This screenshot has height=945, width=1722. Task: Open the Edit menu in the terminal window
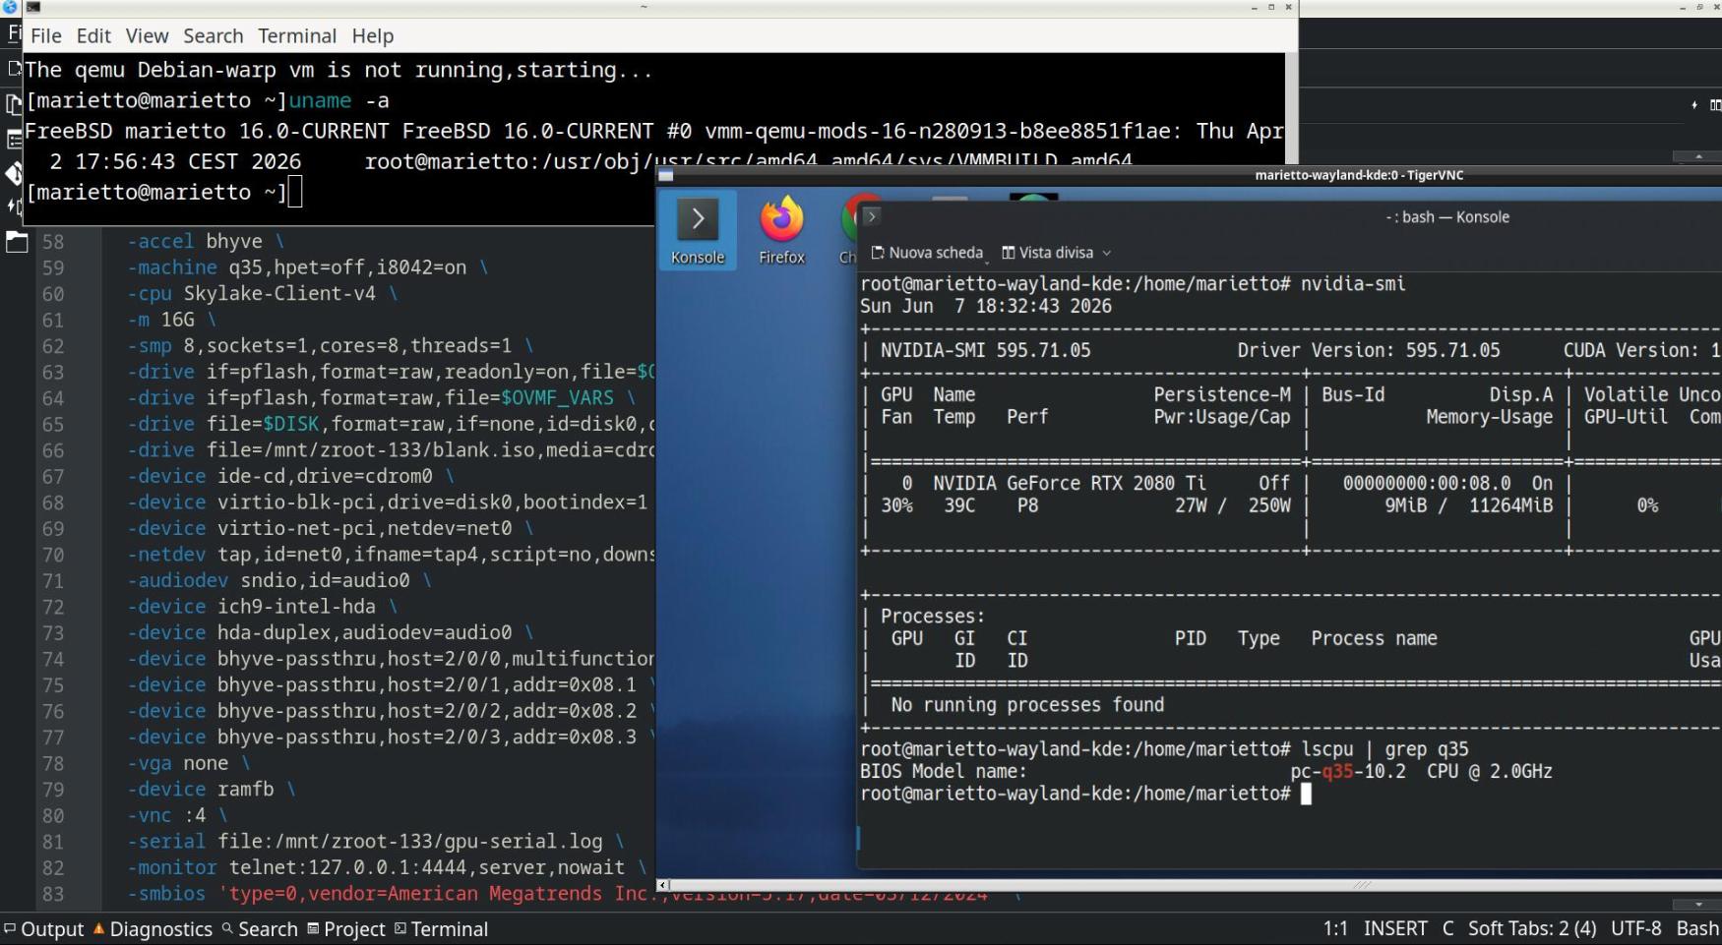93,35
